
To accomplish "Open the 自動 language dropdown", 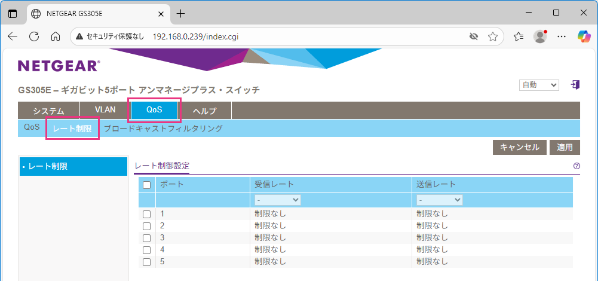I will (538, 85).
